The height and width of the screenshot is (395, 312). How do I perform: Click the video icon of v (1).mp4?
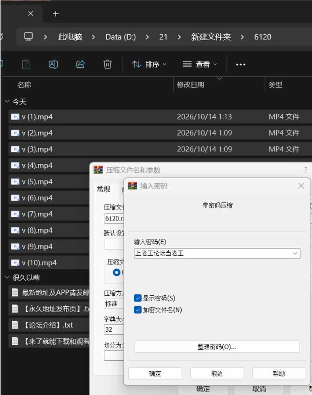15,117
